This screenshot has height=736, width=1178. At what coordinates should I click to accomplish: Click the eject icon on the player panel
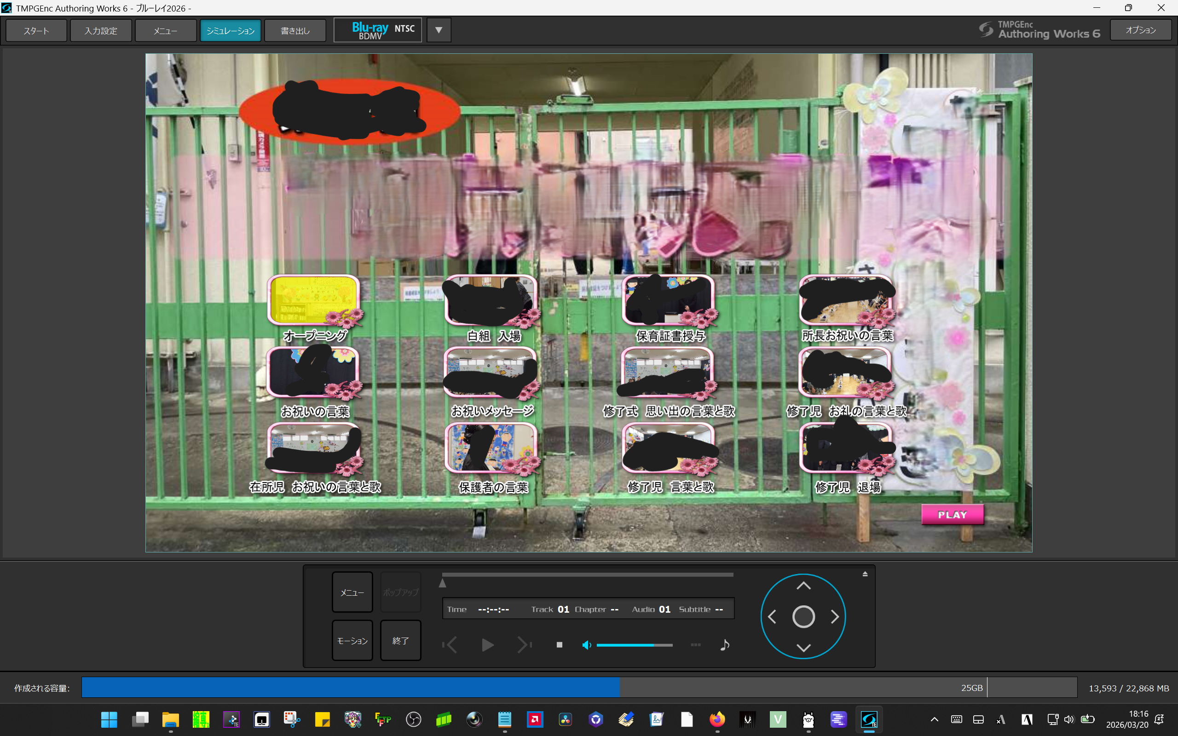click(x=865, y=575)
